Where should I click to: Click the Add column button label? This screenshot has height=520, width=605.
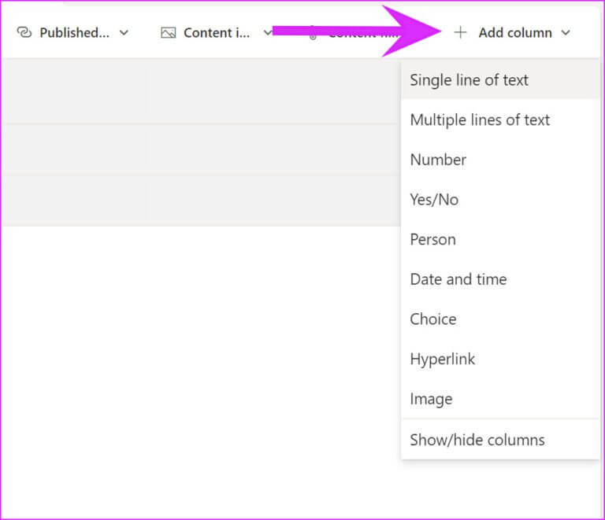click(x=515, y=33)
